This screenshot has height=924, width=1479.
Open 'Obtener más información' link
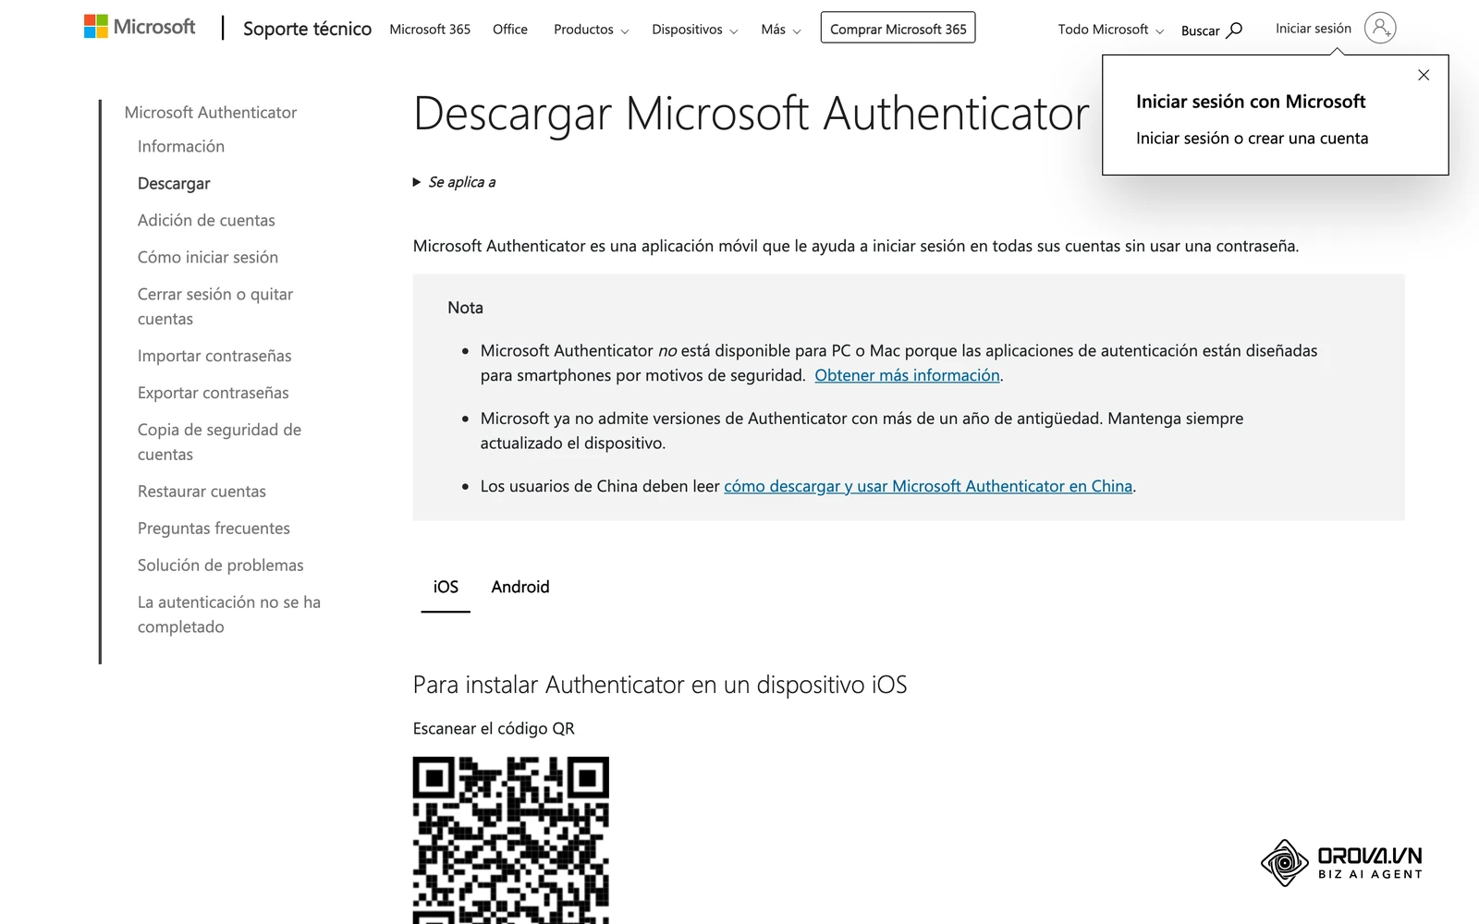point(907,375)
